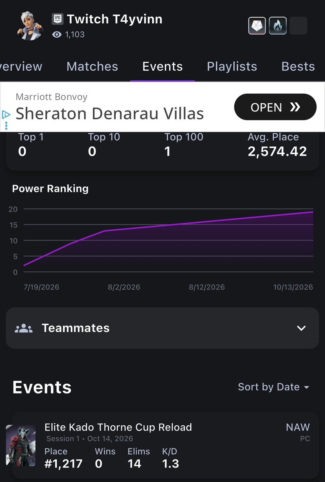This screenshot has width=325, height=482.
Task: Open the Sort by Date dropdown
Action: [274, 387]
